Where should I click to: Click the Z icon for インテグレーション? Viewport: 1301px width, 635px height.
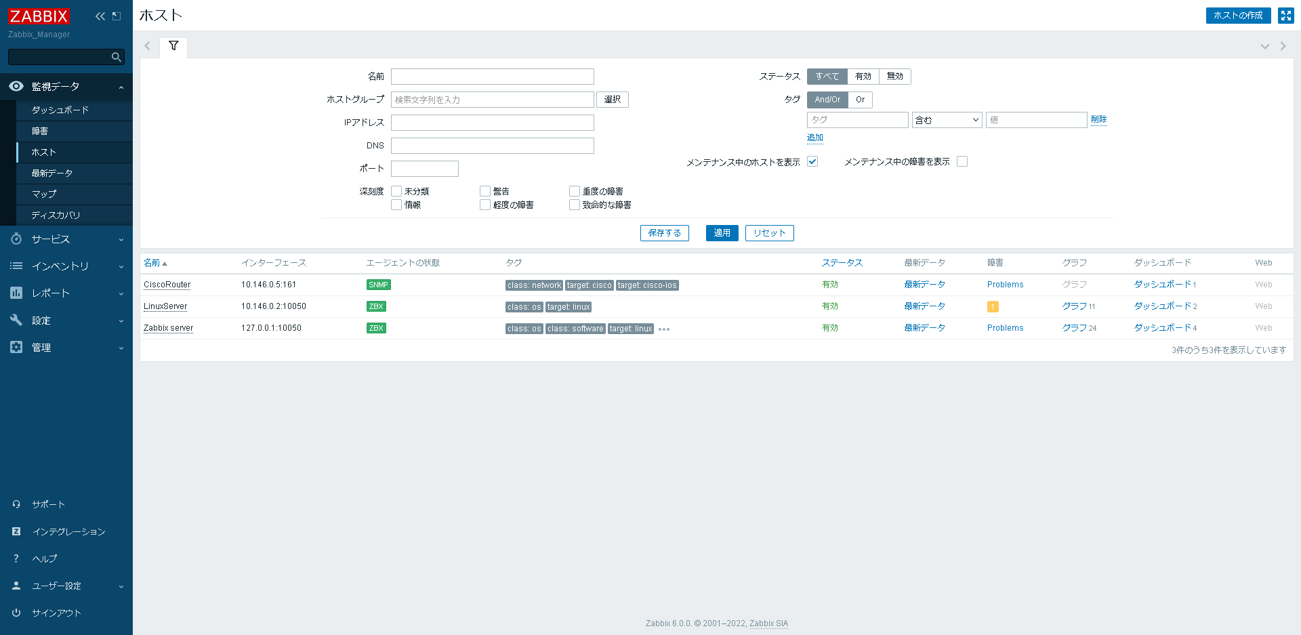pyautogui.click(x=16, y=531)
